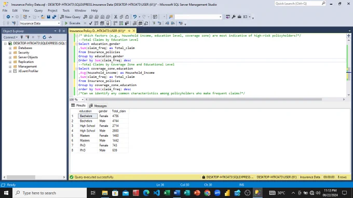
Task: Click the editor horizontal scrollbar
Action: coord(205,100)
